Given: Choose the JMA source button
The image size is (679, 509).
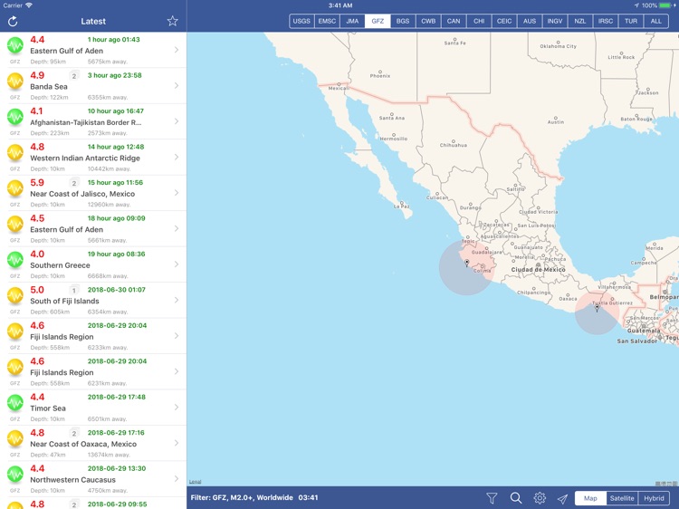Looking at the screenshot, I should point(352,21).
